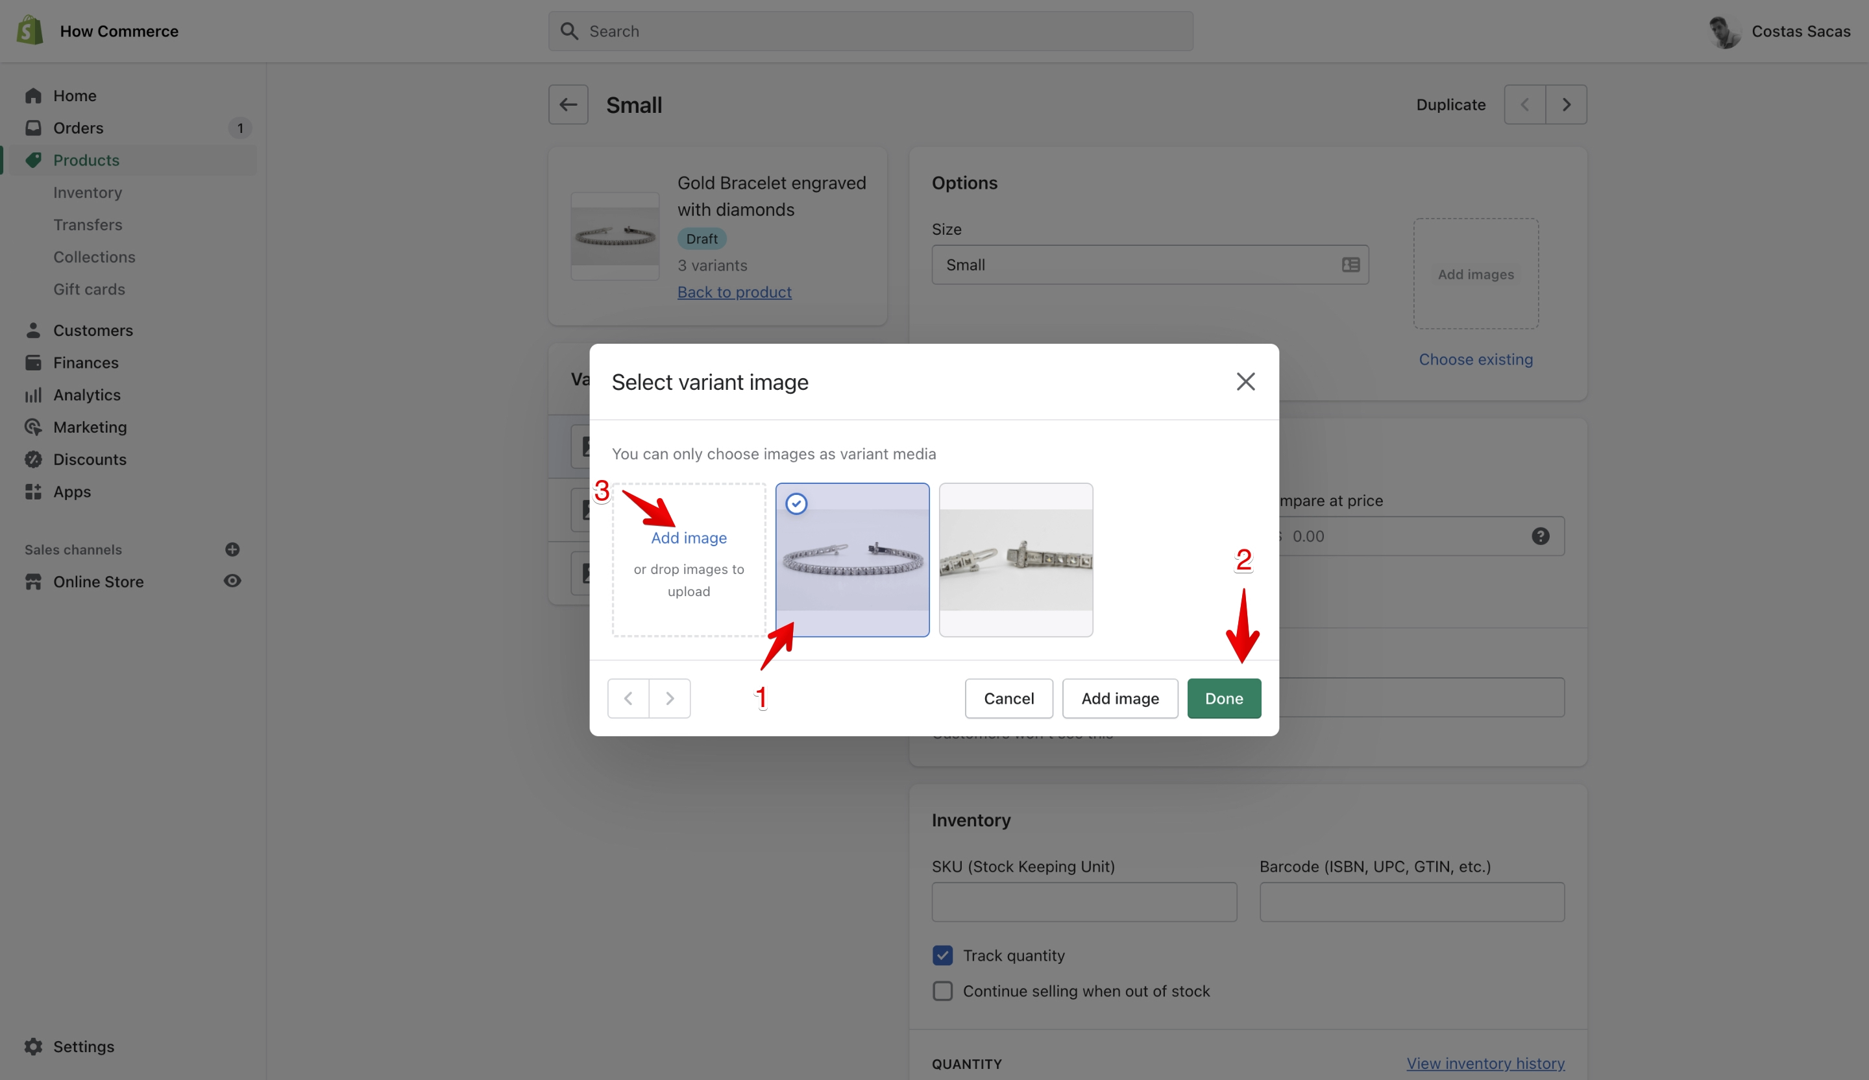Click Duplicate button
The height and width of the screenshot is (1080, 1869).
1450,104
